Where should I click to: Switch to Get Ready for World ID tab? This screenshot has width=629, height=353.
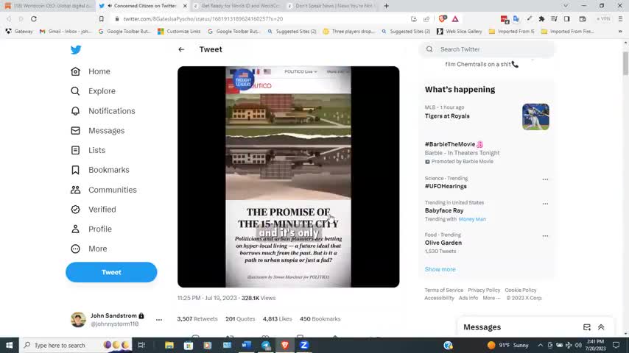coord(236,6)
